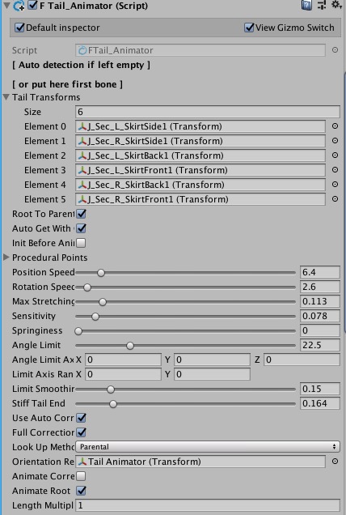Select the J_Sec_L_SkirtSide1 transform field
Image resolution: width=346 pixels, height=515 pixels.
click(200, 126)
